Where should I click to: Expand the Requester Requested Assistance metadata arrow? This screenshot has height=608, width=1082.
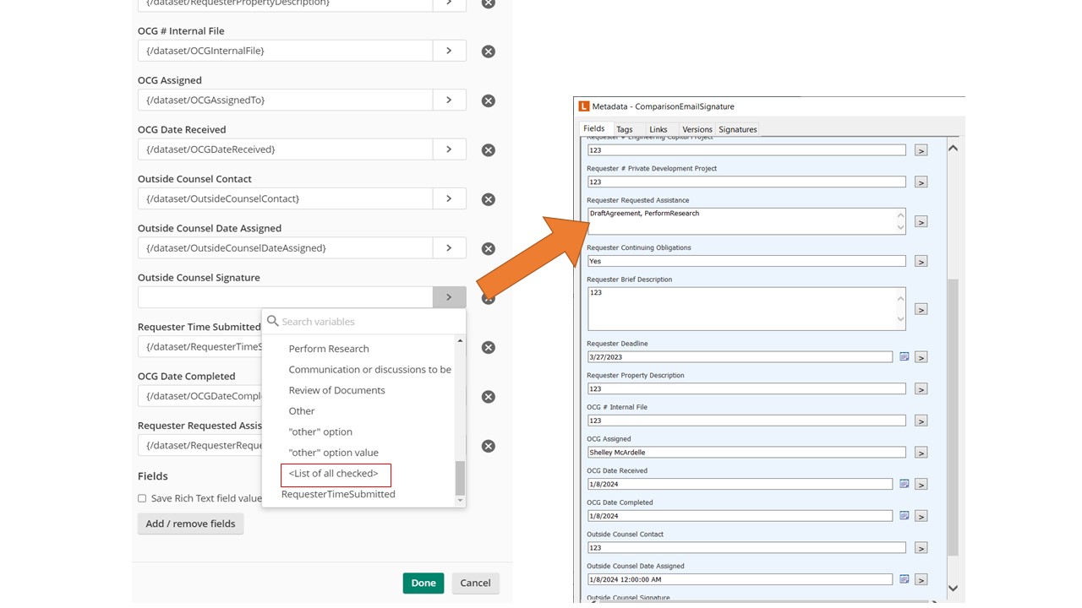[921, 221]
